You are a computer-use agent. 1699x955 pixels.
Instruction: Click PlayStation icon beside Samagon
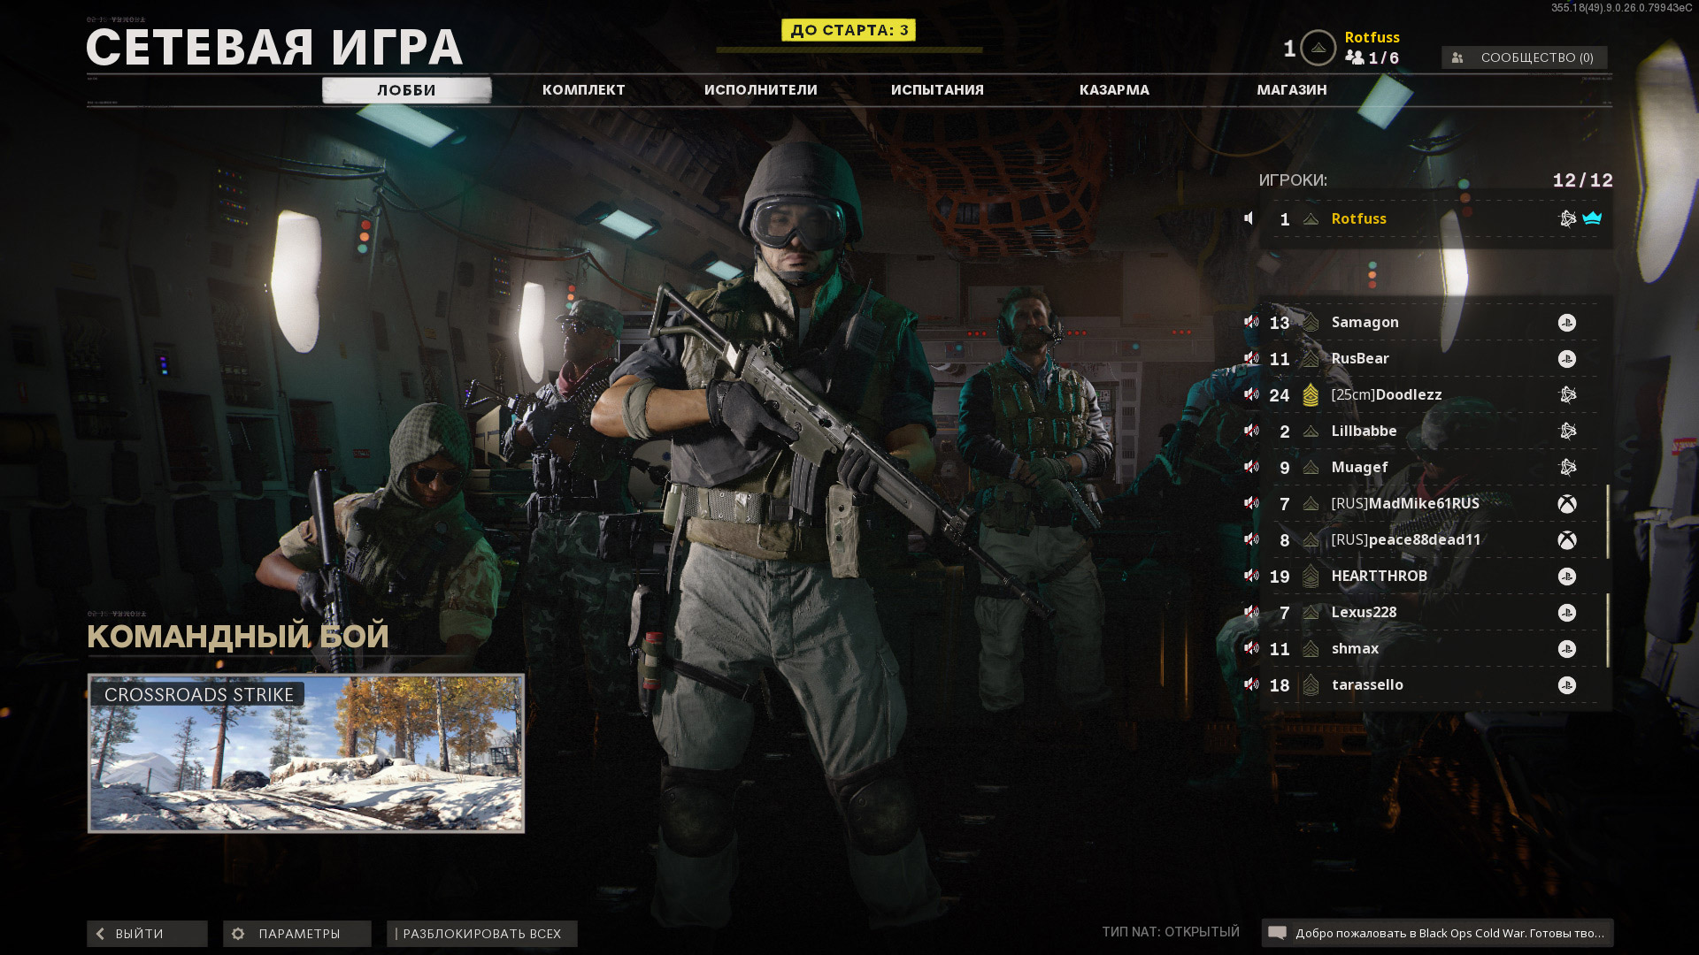pyautogui.click(x=1566, y=323)
